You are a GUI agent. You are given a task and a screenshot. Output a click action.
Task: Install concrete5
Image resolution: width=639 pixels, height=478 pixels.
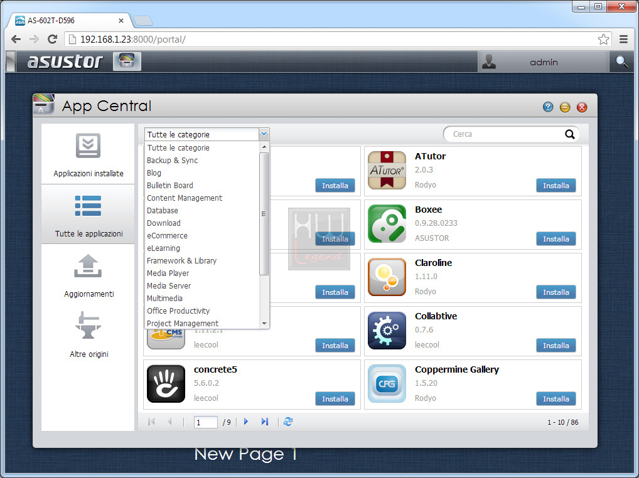(335, 399)
